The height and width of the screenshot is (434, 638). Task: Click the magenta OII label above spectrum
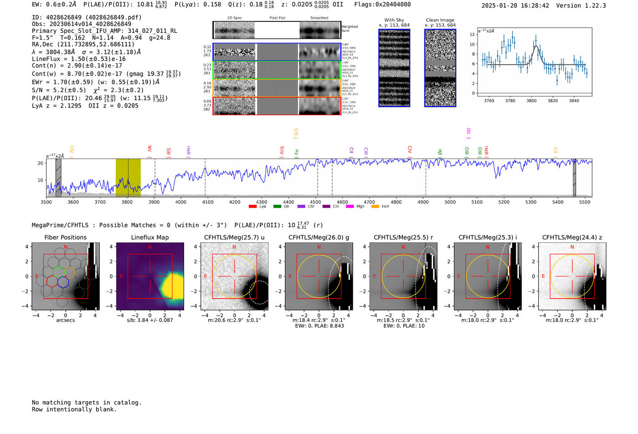tap(468, 133)
